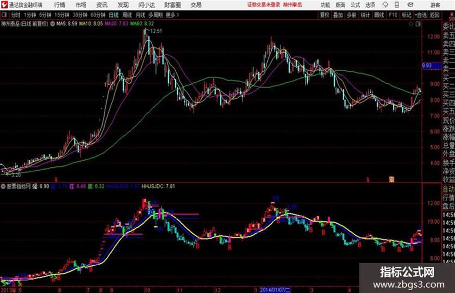
Task: Click the MA10: 8.05 value label
Action: coord(91,24)
